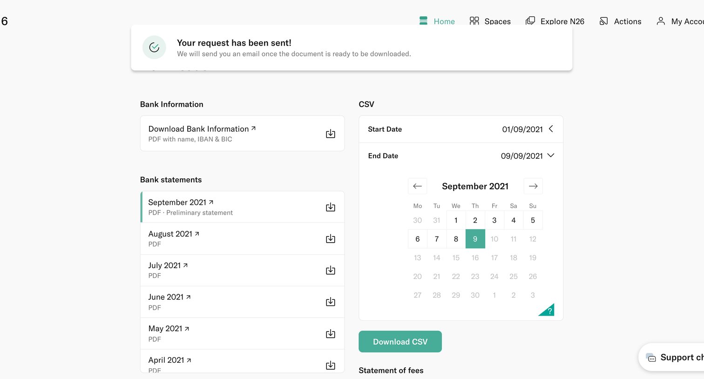Collapse the End Date chevron
The height and width of the screenshot is (379, 704).
[x=551, y=156]
